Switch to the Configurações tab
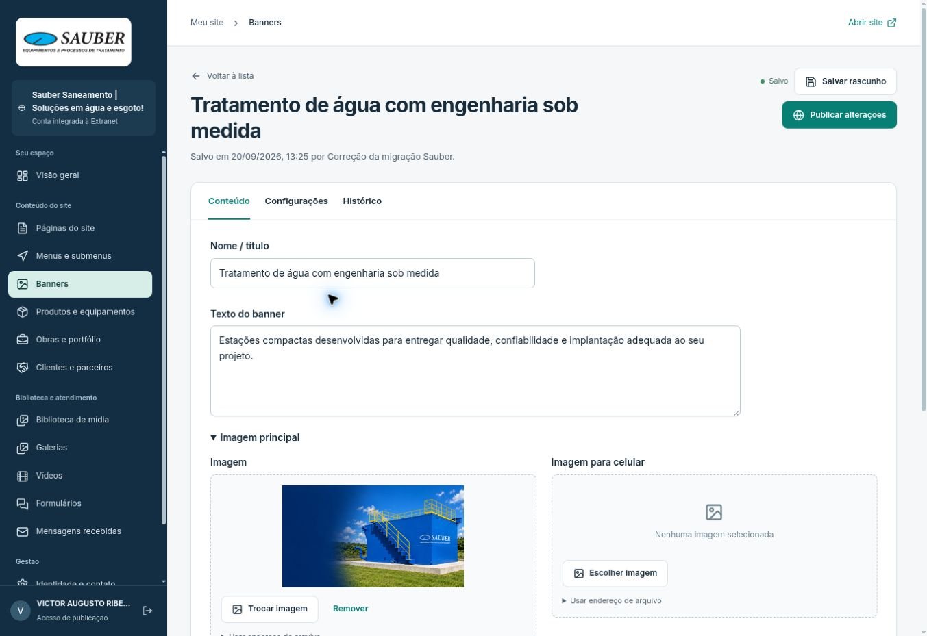Image resolution: width=927 pixels, height=636 pixels. coord(296,201)
